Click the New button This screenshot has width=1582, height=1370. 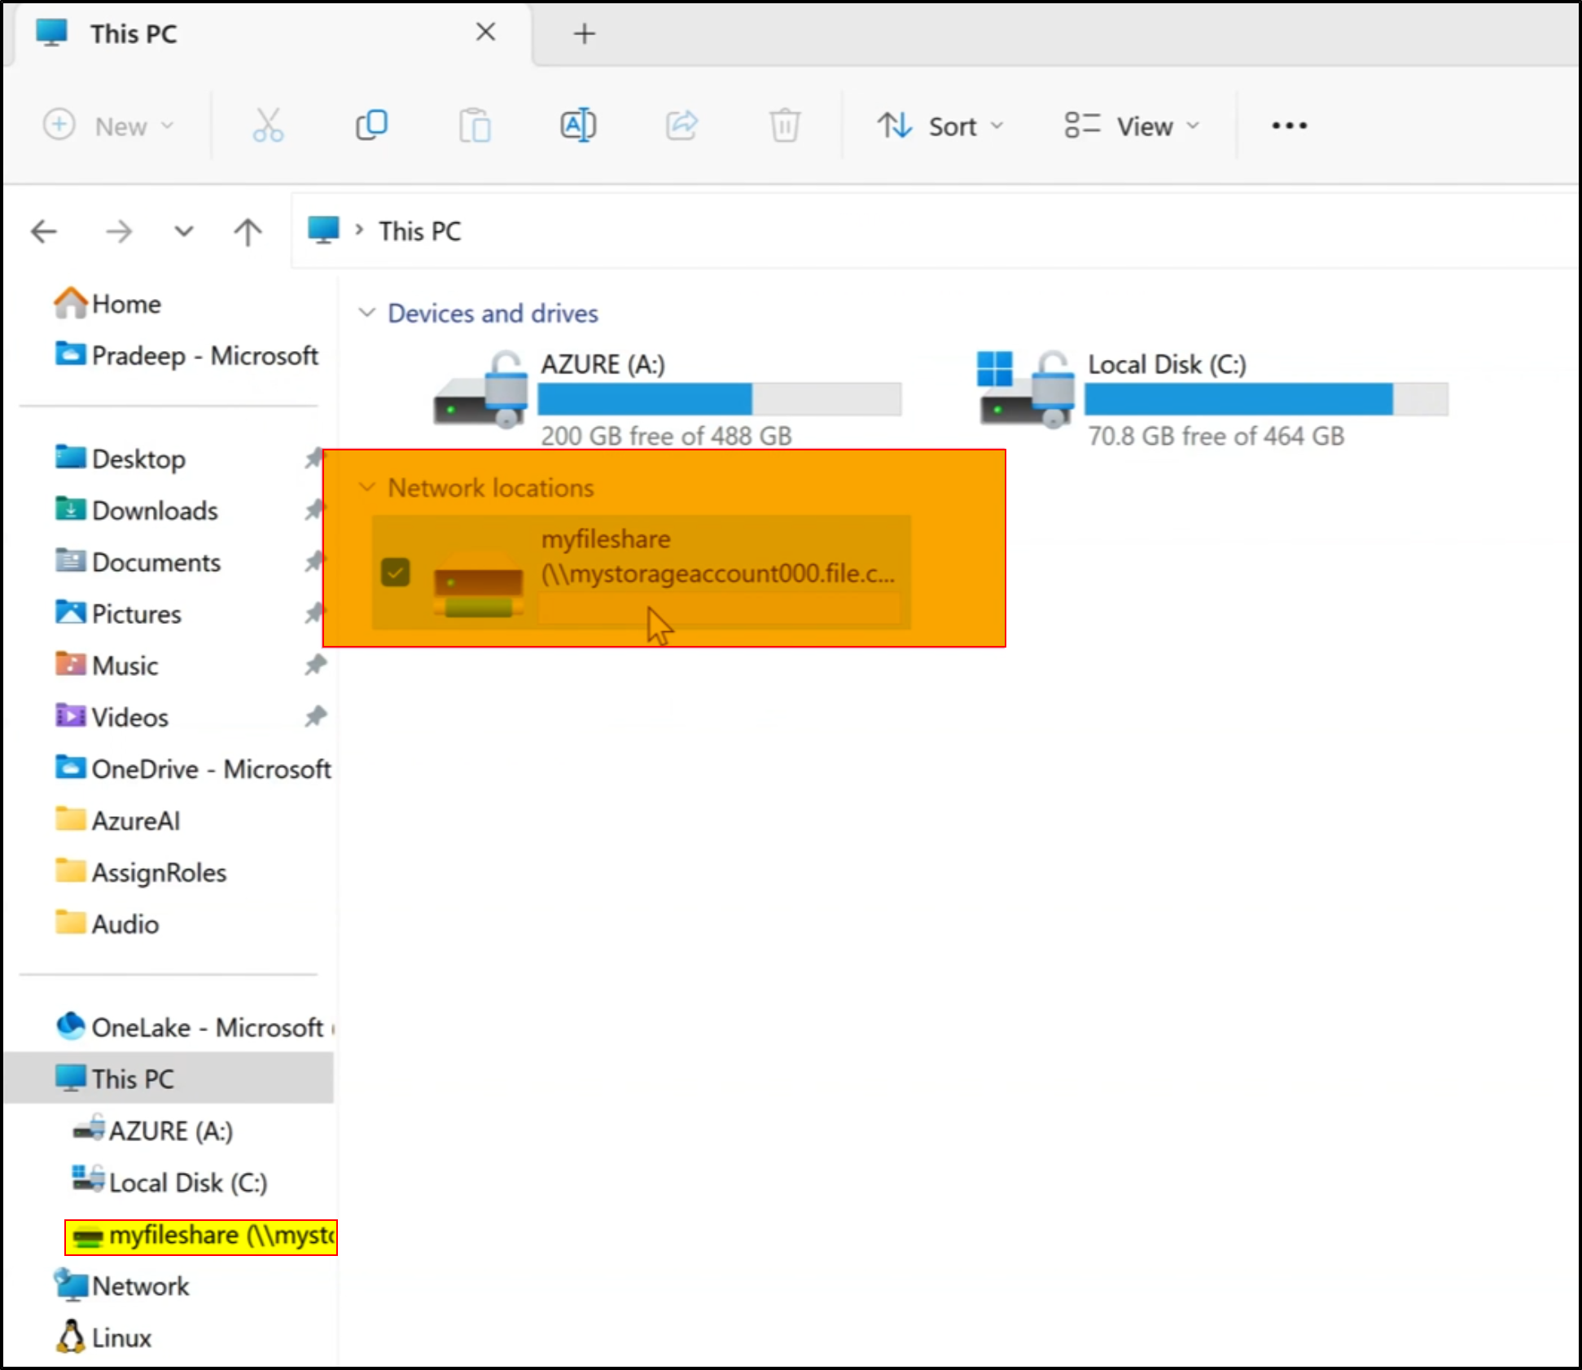tap(108, 125)
